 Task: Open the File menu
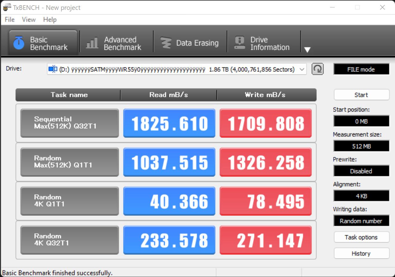click(10, 19)
